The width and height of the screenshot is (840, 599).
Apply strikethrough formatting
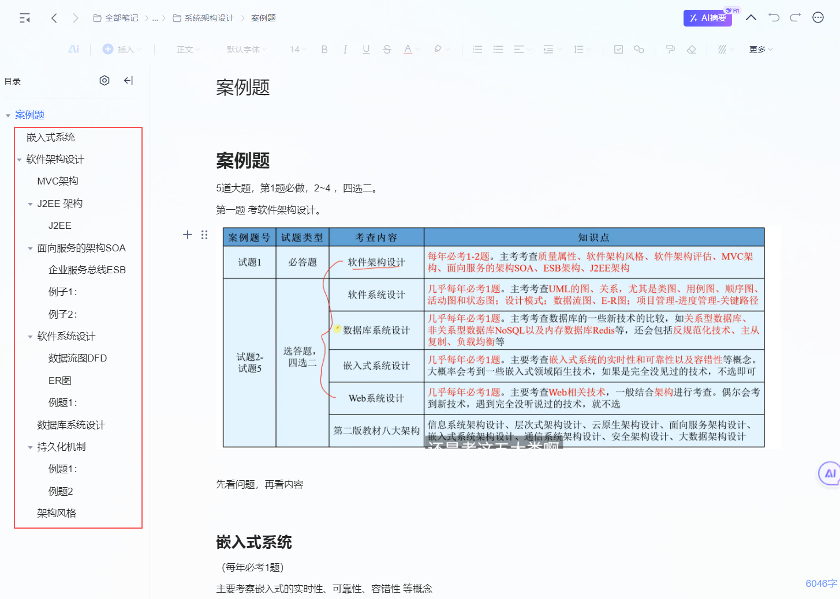(387, 50)
